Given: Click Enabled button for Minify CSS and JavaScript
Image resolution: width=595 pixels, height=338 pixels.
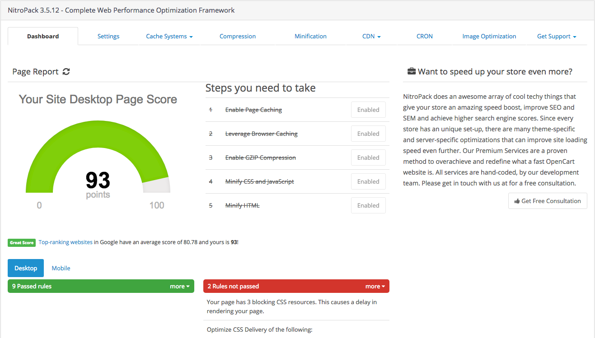Looking at the screenshot, I should coord(368,181).
